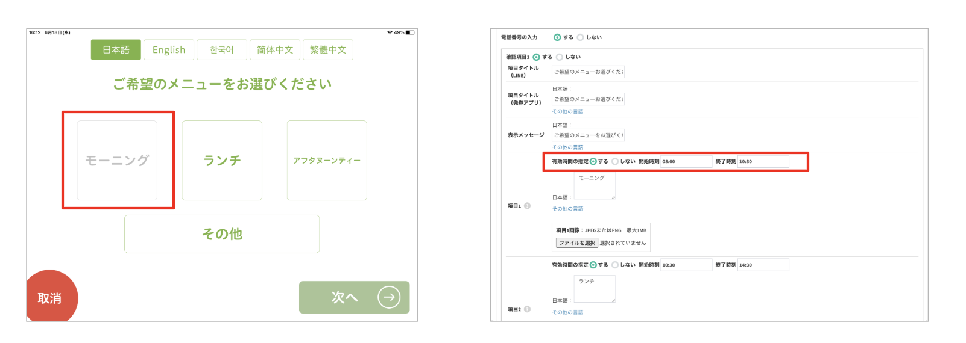Select する for 電話番号の入力
Screen dimensions: 966x343
[x=557, y=37]
